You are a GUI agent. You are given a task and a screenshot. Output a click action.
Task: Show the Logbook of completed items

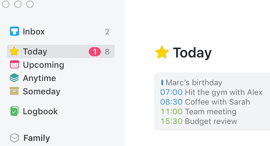coord(40,111)
